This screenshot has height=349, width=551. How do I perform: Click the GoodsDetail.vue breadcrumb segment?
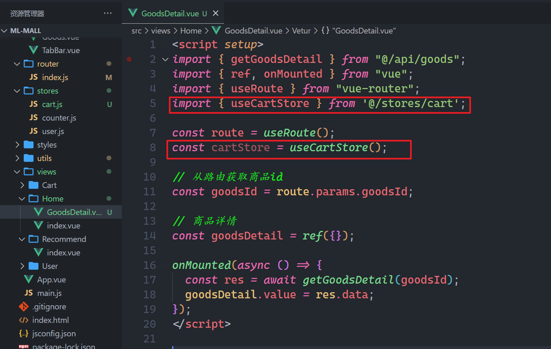(x=253, y=31)
